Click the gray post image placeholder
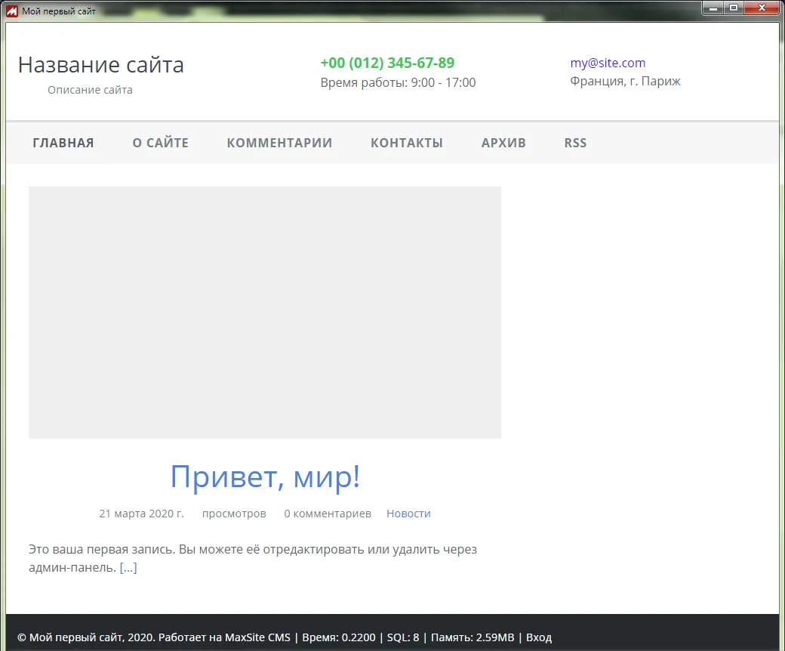Image resolution: width=785 pixels, height=651 pixels. pyautogui.click(x=264, y=312)
